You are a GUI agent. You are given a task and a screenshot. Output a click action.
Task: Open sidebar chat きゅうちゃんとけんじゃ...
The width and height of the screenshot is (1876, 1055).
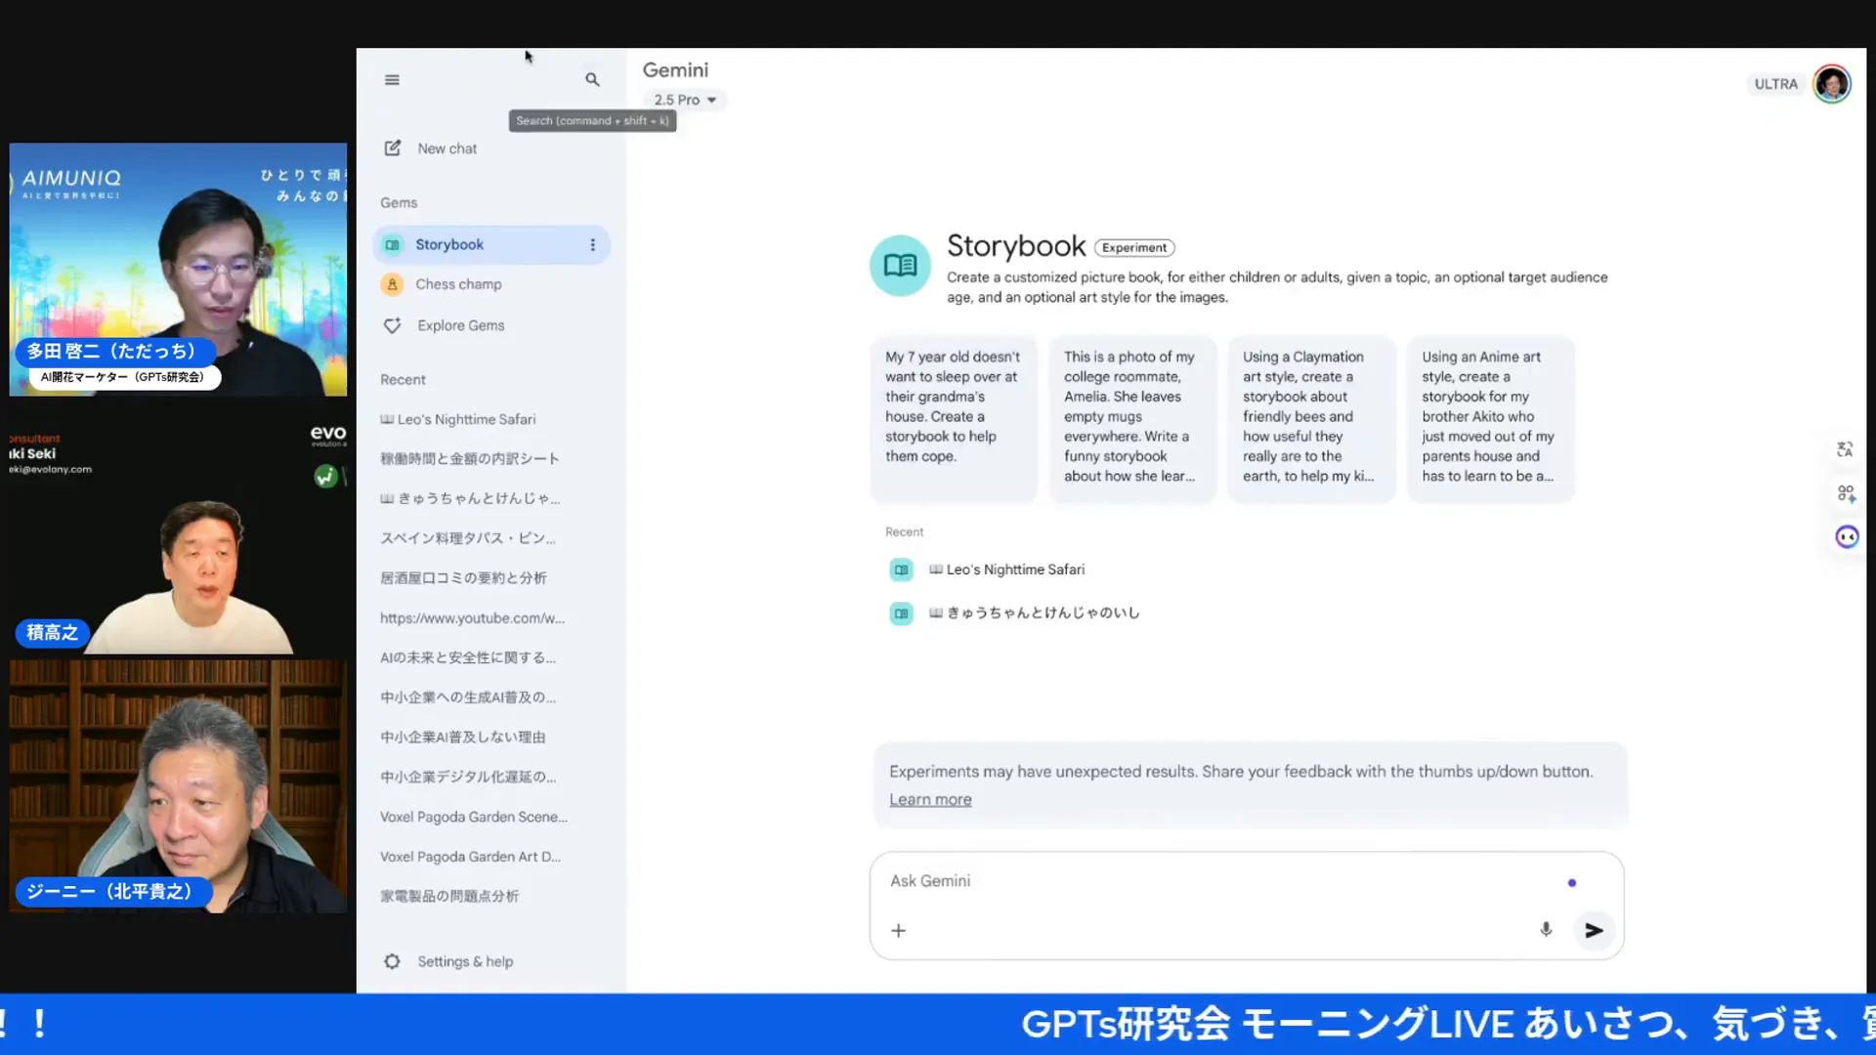(x=470, y=499)
